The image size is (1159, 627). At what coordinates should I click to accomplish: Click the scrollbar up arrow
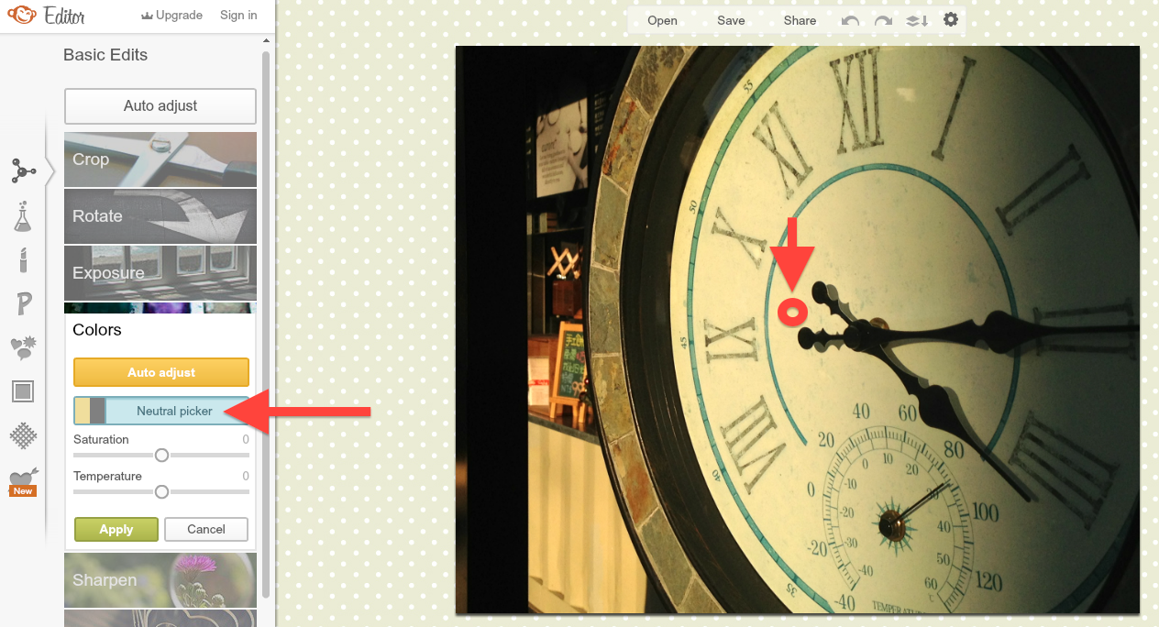(267, 40)
